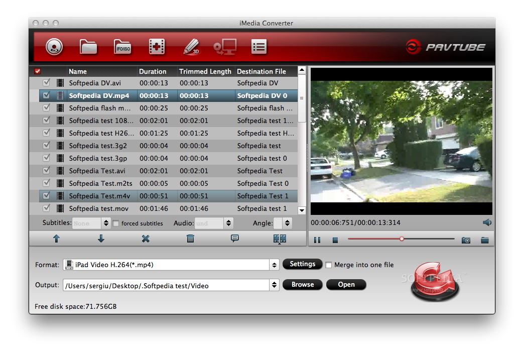Click the film icon of Softpedia DV.avi
Screen dimensions: 524x354
[x=60, y=82]
